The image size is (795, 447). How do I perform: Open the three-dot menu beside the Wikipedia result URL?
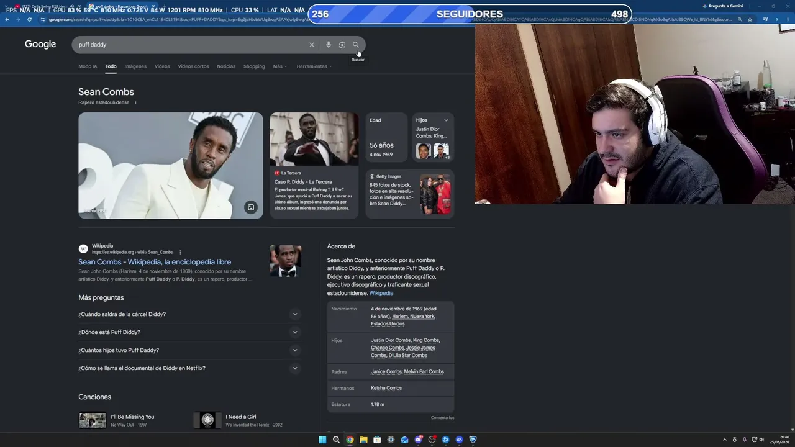(180, 252)
